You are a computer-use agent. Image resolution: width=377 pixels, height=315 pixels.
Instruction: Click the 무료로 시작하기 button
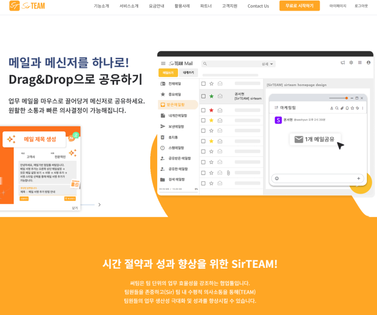point(299,6)
